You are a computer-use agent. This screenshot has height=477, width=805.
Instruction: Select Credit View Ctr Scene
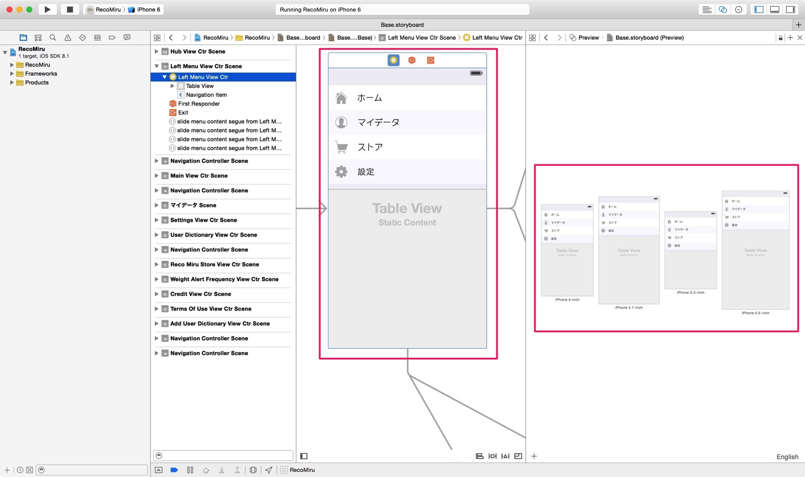pos(200,294)
